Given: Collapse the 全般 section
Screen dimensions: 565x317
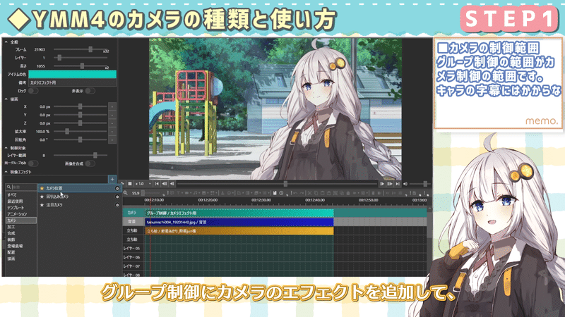Looking at the screenshot, I should (x=6, y=42).
